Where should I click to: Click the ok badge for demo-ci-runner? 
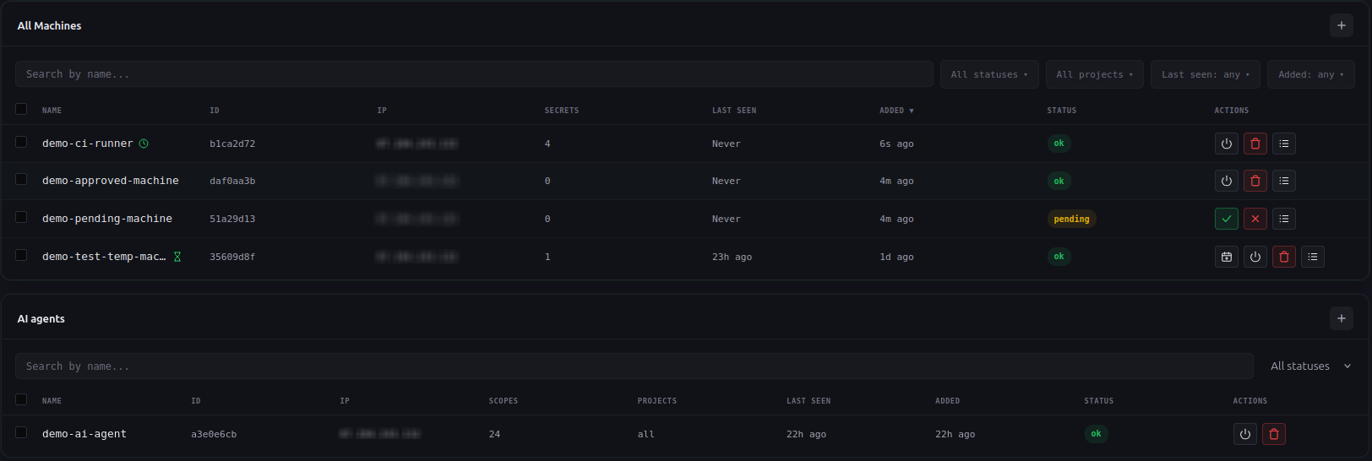[x=1059, y=144]
